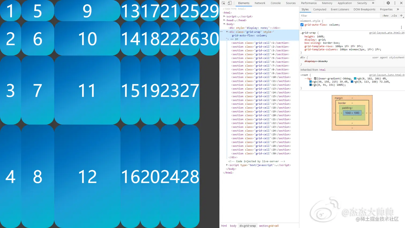Open the Application tab
The image size is (405, 228).
pos(345,3)
